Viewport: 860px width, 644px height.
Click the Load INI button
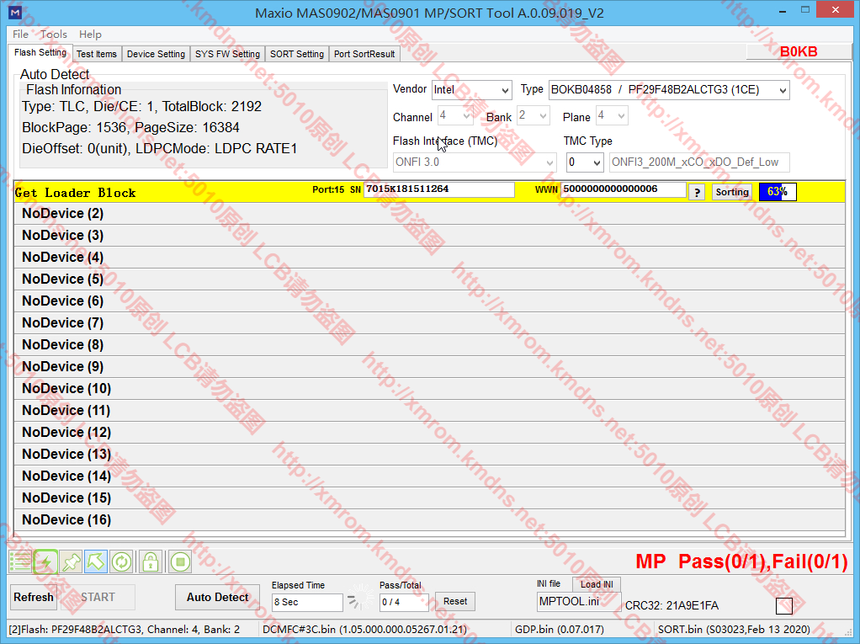tap(597, 584)
